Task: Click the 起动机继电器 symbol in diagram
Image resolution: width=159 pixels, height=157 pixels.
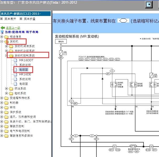Action: click(x=134, y=85)
